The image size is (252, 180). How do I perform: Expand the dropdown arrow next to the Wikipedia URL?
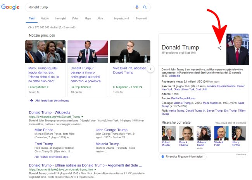tap(82, 116)
